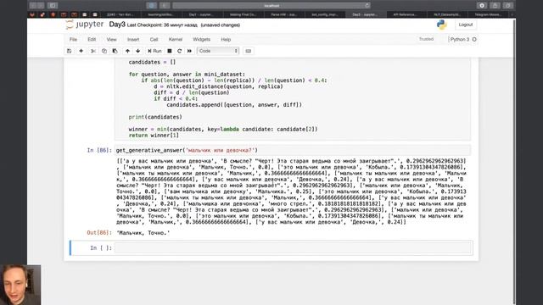
Task: Click the printed candidates output text
Action: pyautogui.click(x=292, y=191)
